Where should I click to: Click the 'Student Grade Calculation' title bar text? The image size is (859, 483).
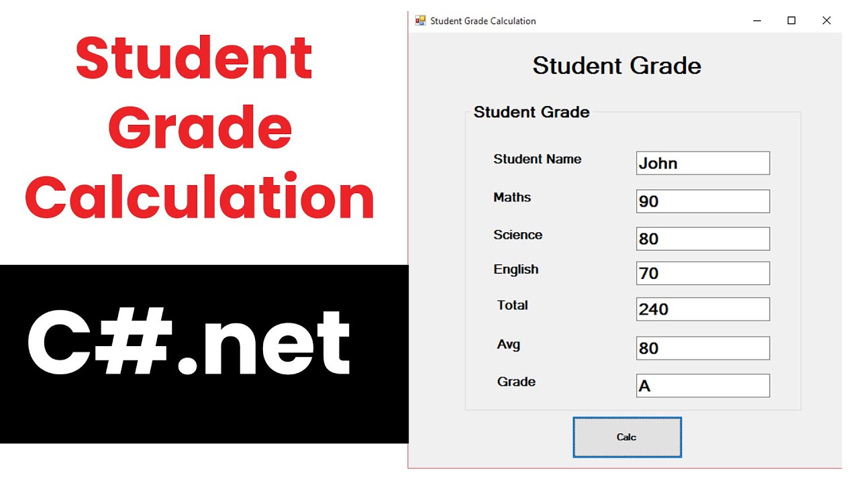tap(483, 21)
